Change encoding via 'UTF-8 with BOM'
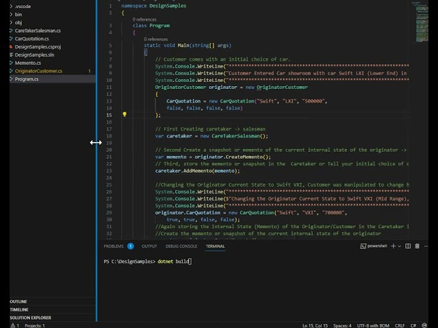 click(x=373, y=325)
